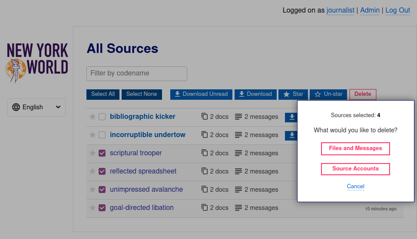This screenshot has height=239, width=417.
Task: Click Download Unread toolbar button
Action: [x=201, y=94]
